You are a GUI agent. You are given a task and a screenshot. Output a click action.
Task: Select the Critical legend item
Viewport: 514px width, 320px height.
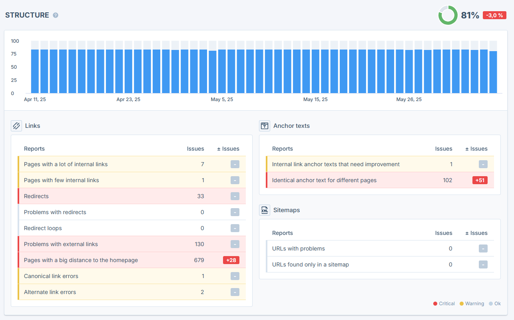tap(444, 304)
